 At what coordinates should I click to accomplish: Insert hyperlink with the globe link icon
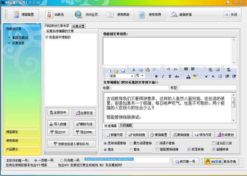point(211,69)
